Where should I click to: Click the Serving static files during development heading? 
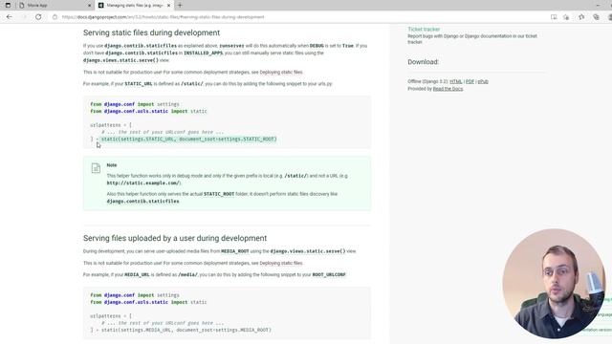pyautogui.click(x=151, y=32)
